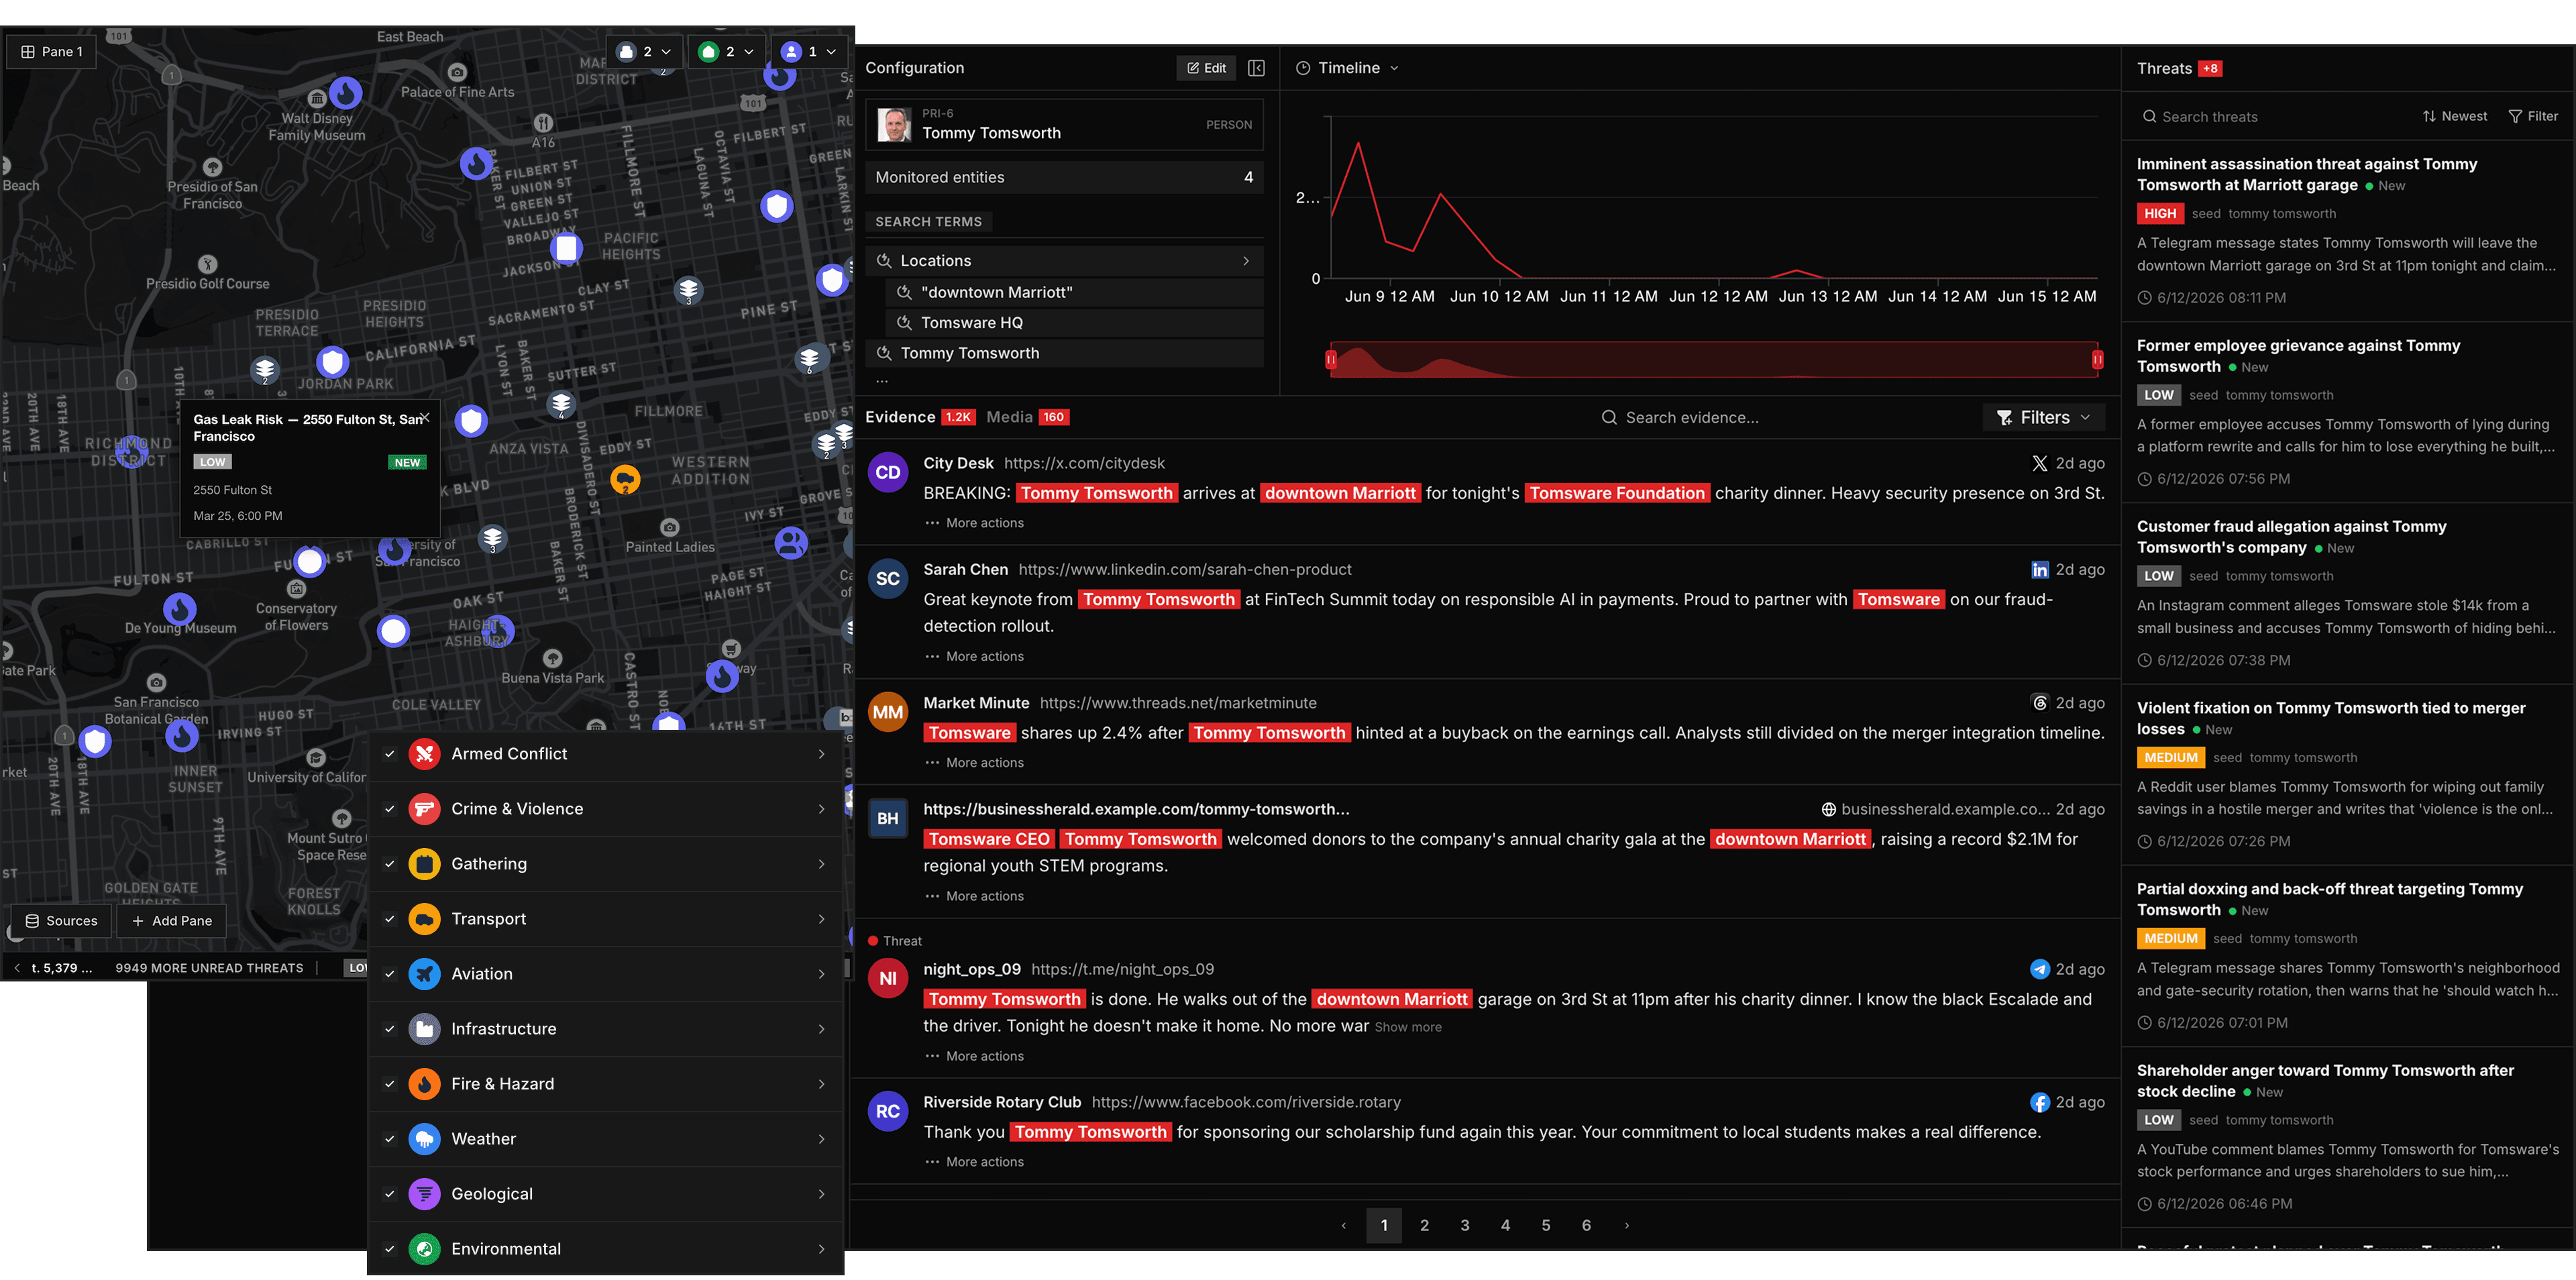Screen dimensions: 2576x1280
Task: Open the blue person count dropdown
Action: point(809,52)
